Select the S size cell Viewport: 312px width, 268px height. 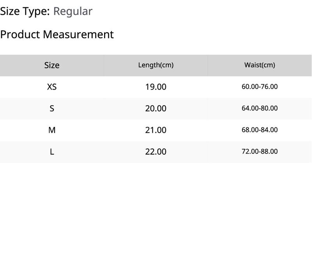[52, 109]
